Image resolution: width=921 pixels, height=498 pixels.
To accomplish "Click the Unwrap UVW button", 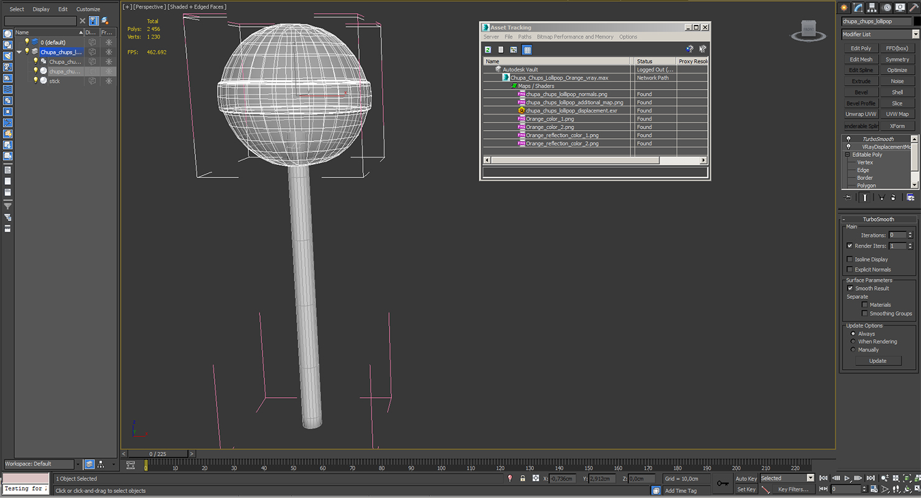I will click(861, 114).
